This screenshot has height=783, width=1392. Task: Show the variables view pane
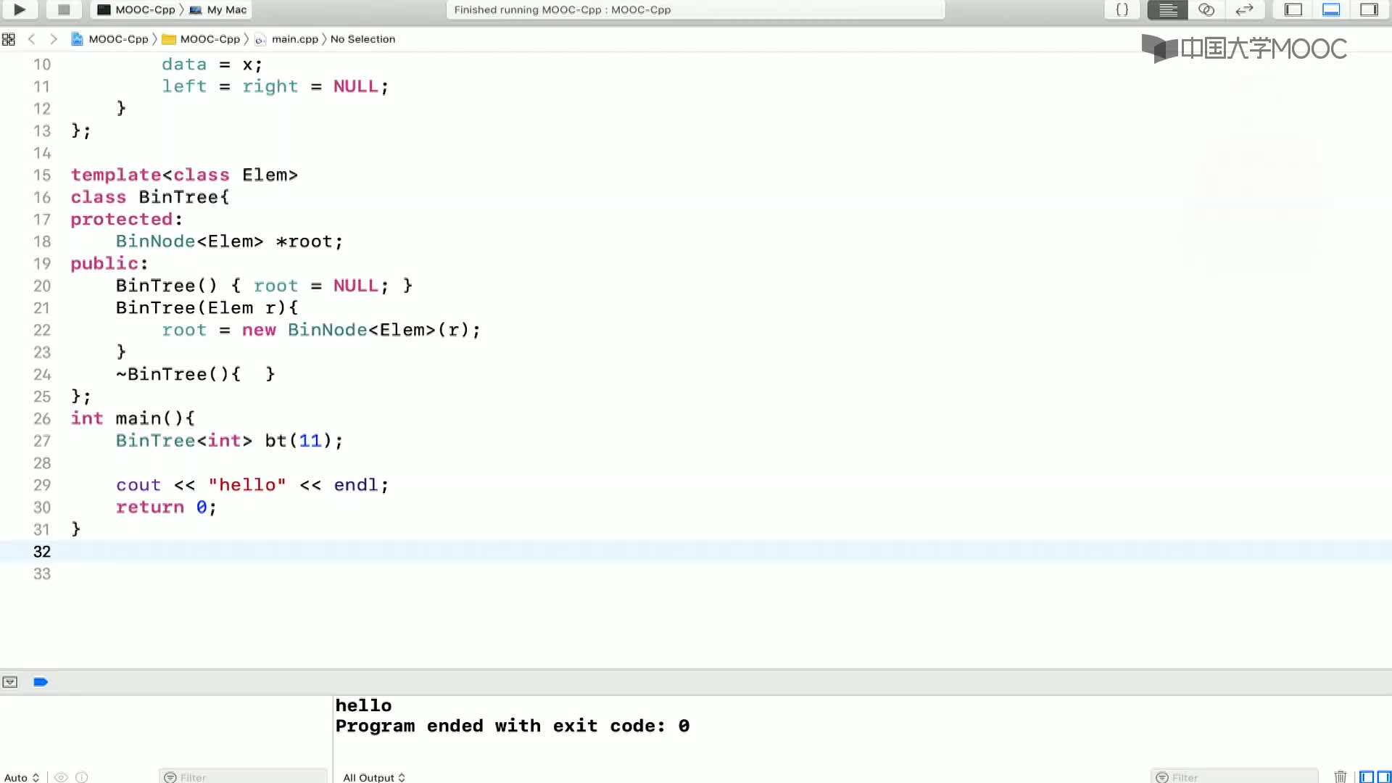pyautogui.click(x=1367, y=777)
